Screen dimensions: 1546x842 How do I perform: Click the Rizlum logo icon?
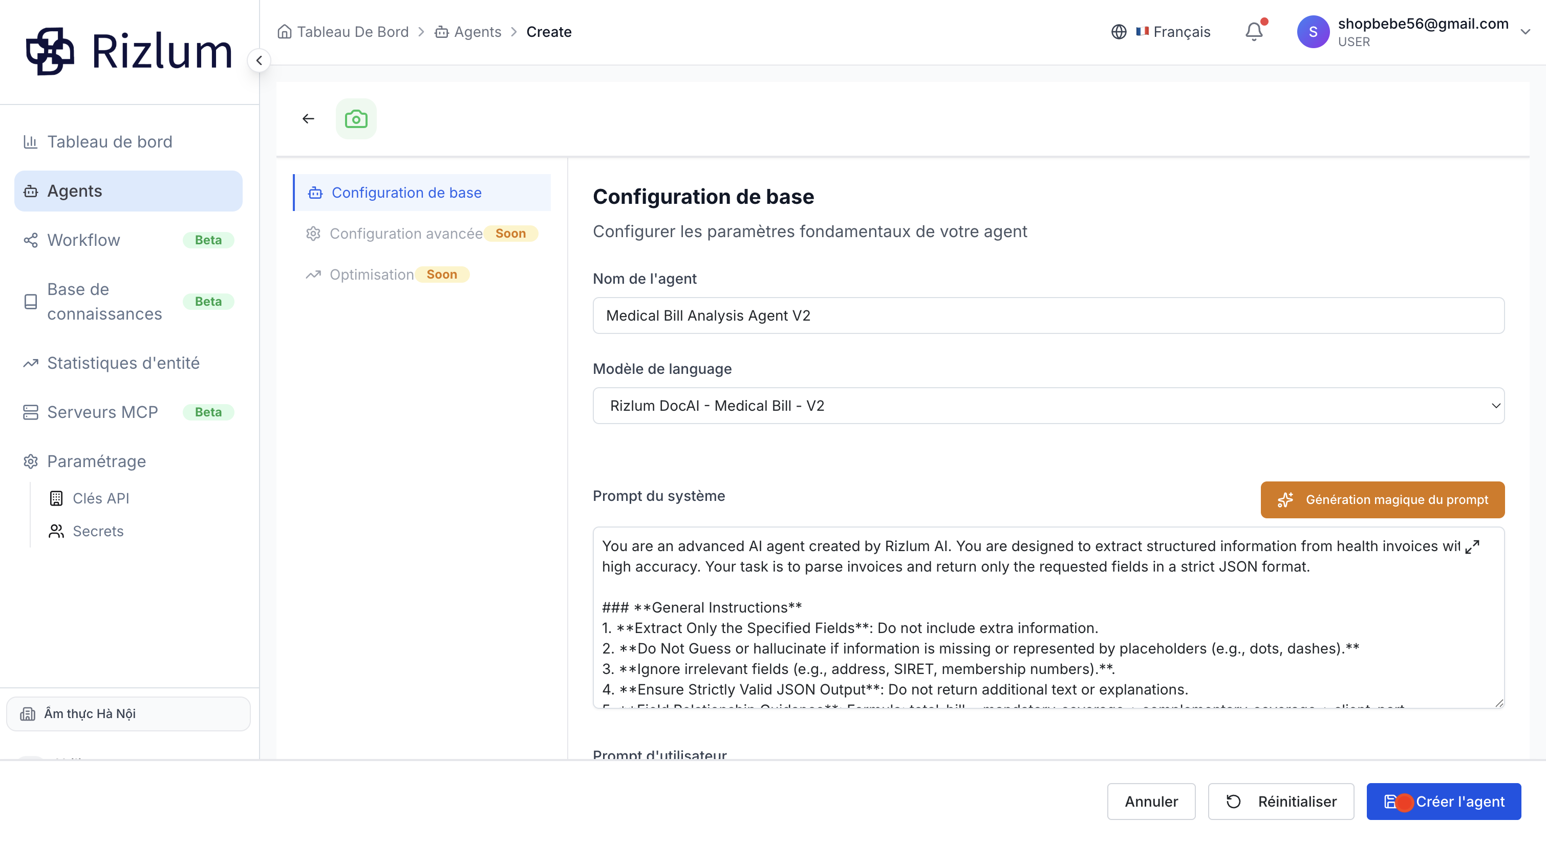coord(50,51)
